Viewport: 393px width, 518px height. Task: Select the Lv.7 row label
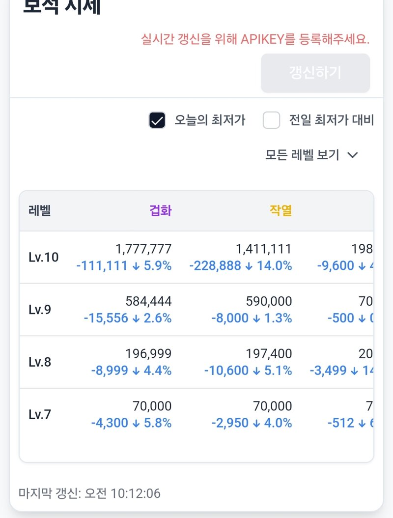tap(40, 414)
